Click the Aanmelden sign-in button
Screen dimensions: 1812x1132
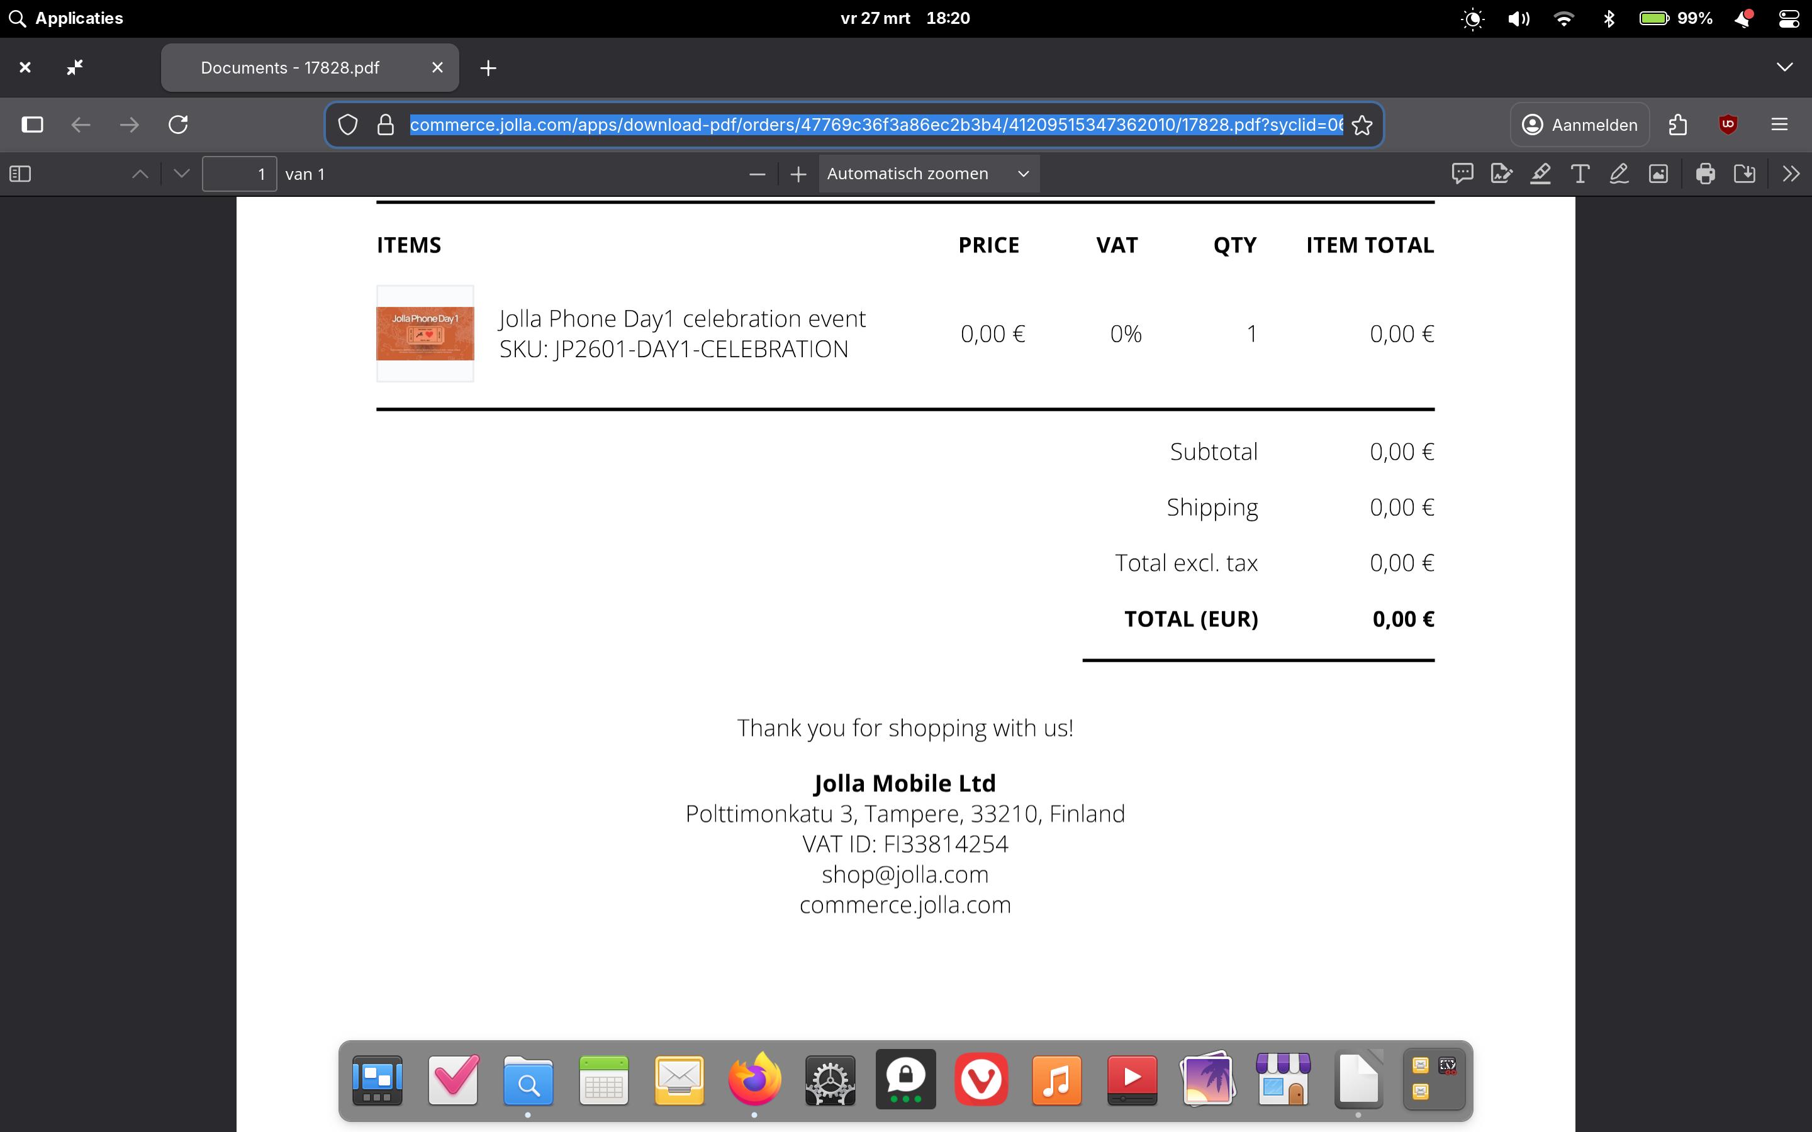click(x=1579, y=125)
